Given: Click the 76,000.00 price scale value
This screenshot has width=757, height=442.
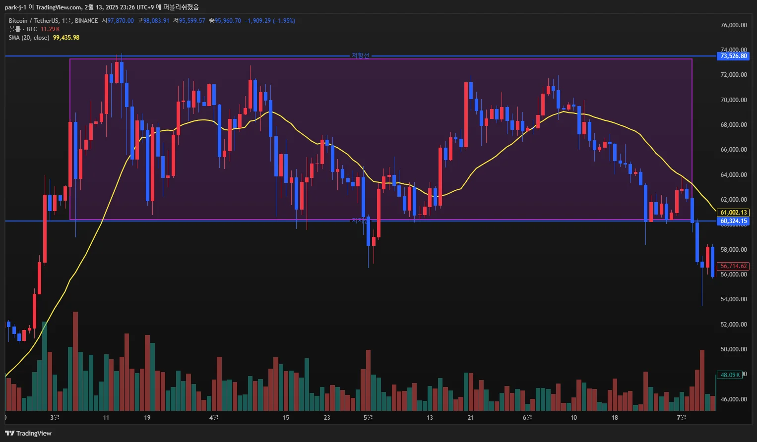Looking at the screenshot, I should [x=733, y=25].
